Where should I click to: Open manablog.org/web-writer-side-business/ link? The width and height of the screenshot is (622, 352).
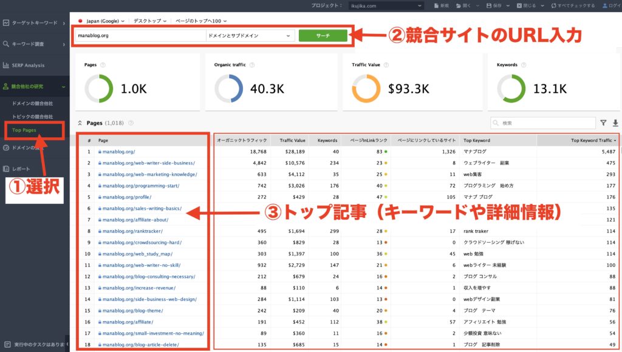149,163
